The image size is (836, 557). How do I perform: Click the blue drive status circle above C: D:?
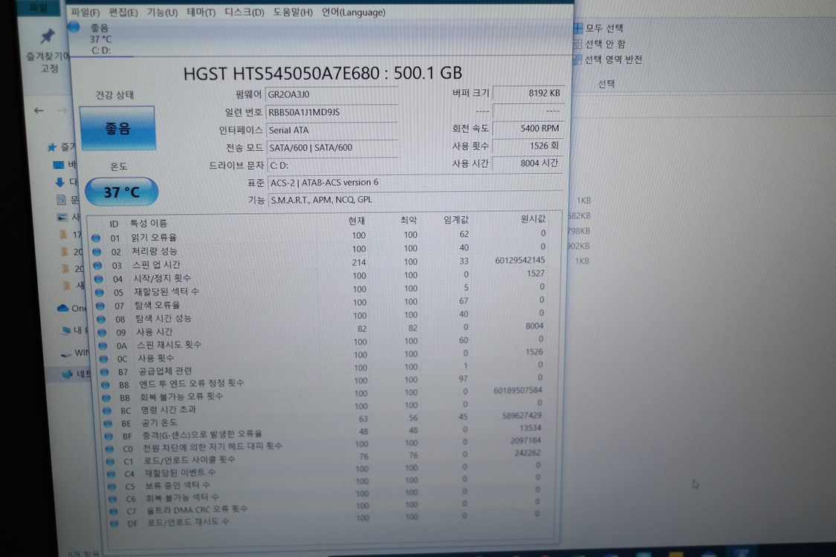tap(74, 26)
